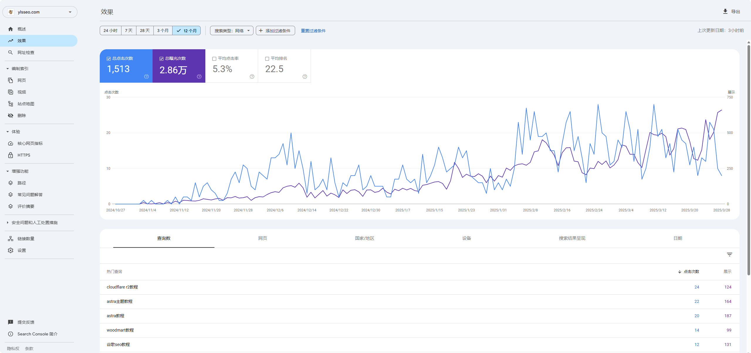751x353 pixels.
Task: Switch to the 网页 tab in results
Action: [263, 238]
